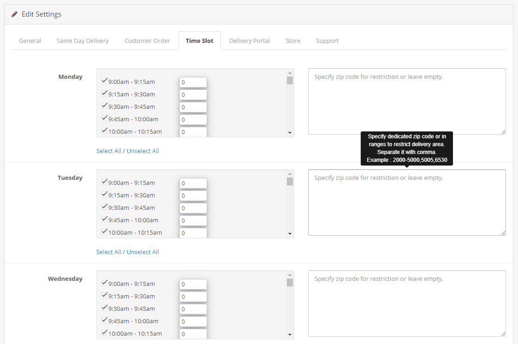Screen dimensions: 518x344
Task: Click Wednesday zip code restriction textarea
Action: click(x=407, y=303)
